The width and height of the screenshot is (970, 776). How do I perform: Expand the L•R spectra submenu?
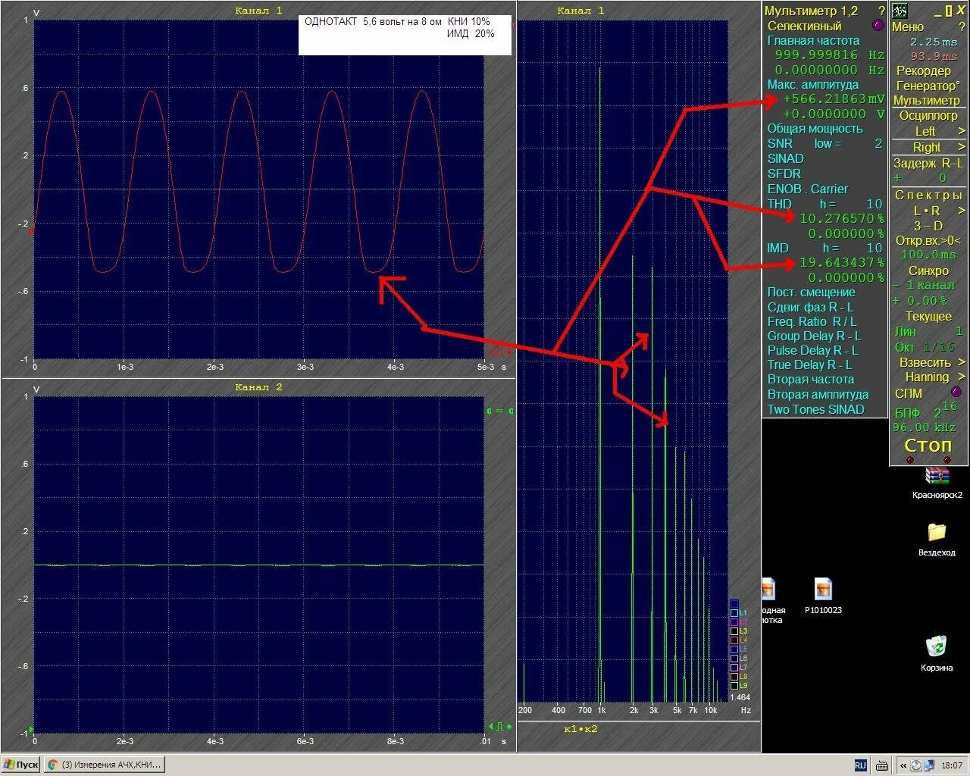(962, 211)
